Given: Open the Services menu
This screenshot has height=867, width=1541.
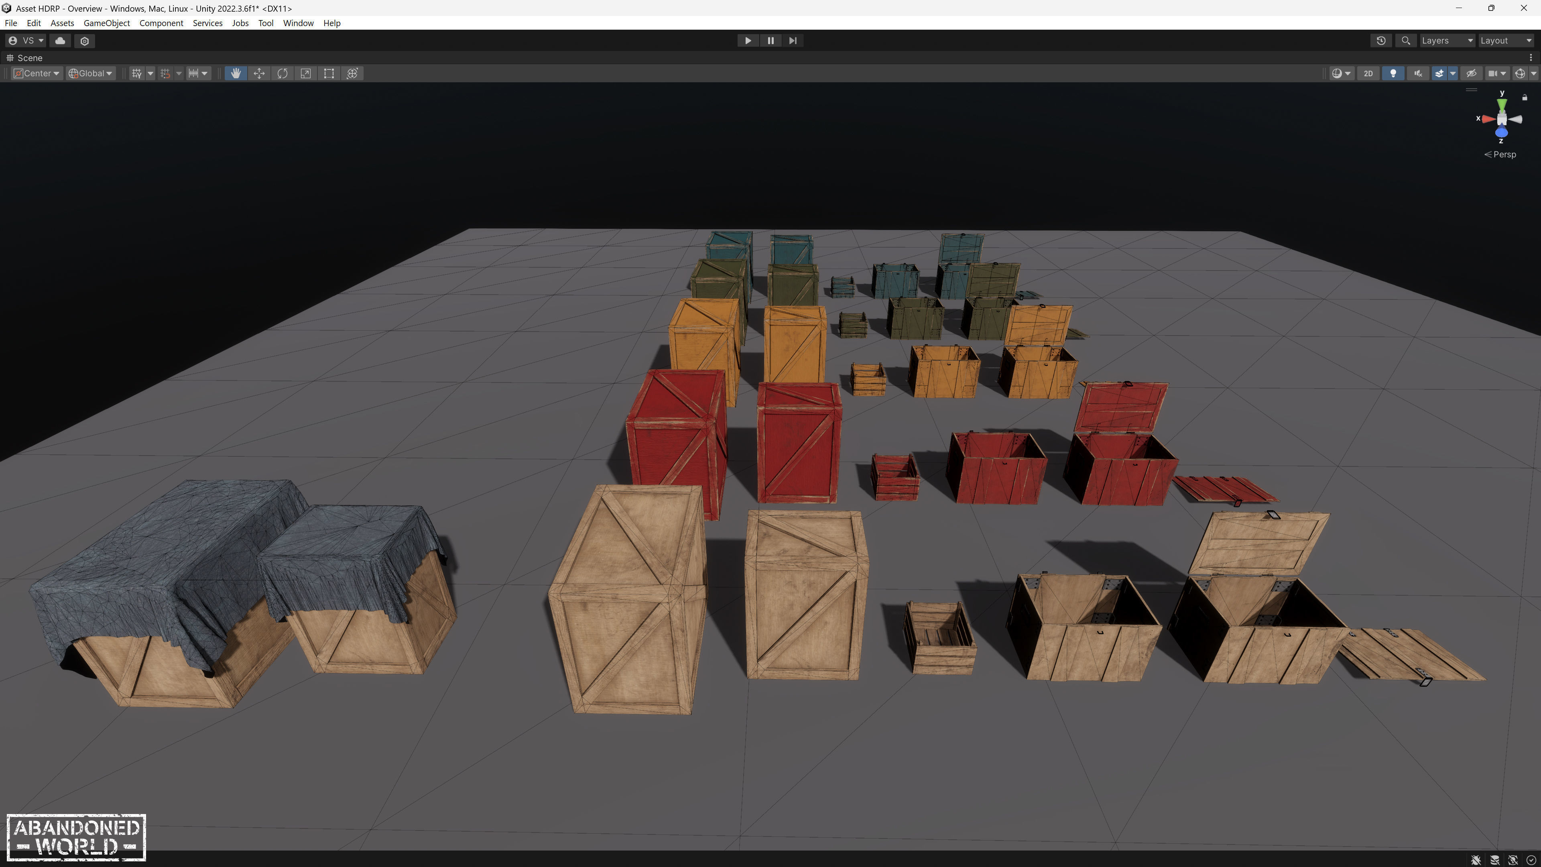Looking at the screenshot, I should 207,23.
